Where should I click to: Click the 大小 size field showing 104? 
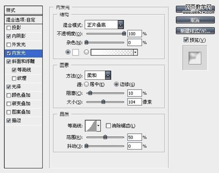(134, 102)
